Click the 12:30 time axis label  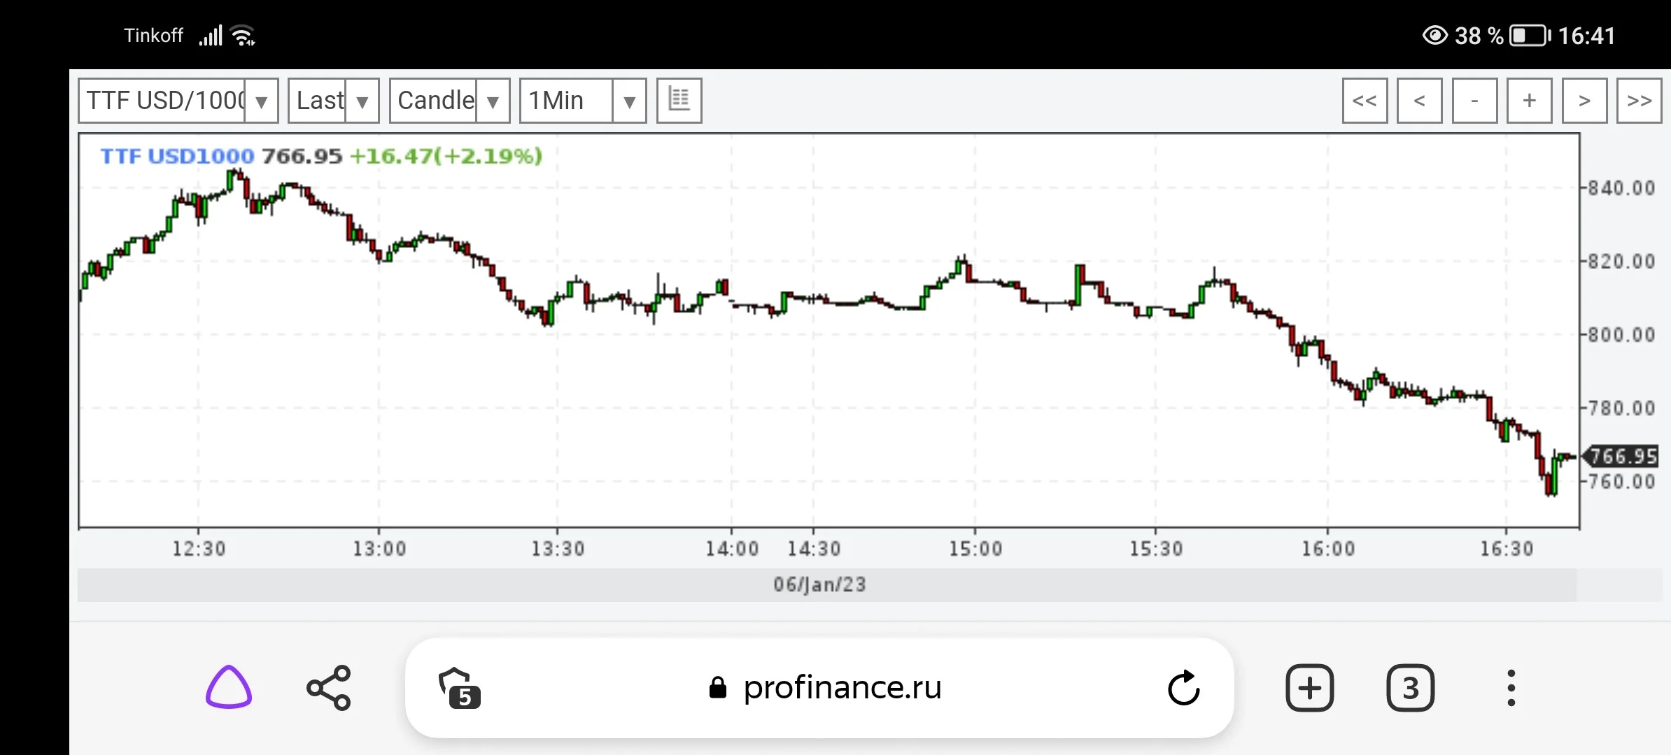(199, 549)
